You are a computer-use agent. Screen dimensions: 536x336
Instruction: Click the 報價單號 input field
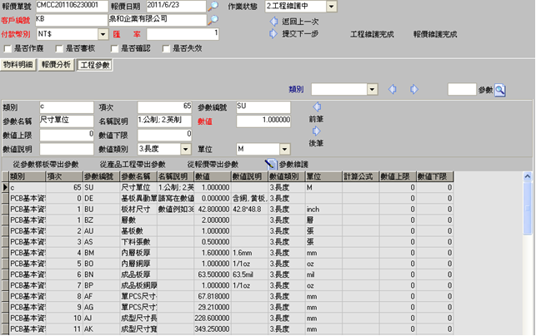pos(72,7)
